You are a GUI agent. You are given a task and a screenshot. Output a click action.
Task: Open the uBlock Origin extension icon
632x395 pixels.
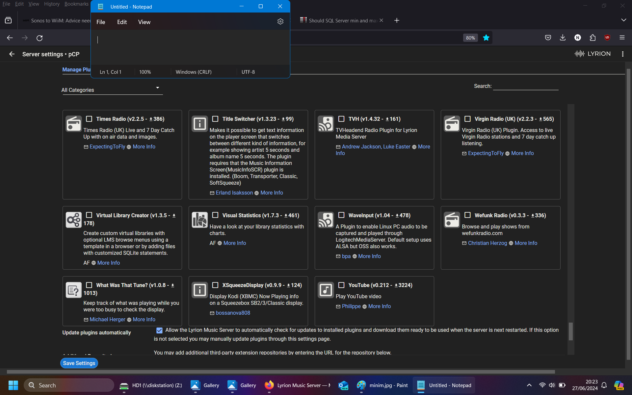pos(607,38)
